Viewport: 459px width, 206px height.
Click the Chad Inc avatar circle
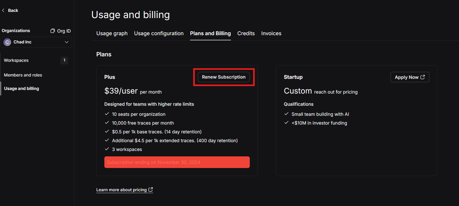(x=7, y=42)
